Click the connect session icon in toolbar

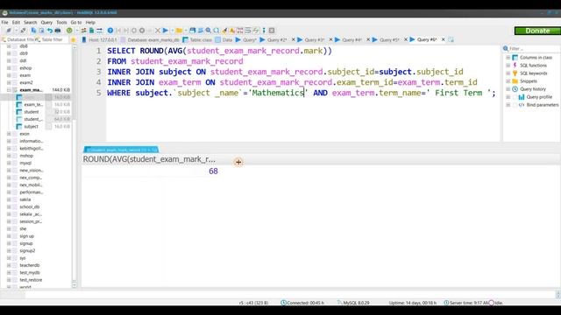(x=9, y=31)
